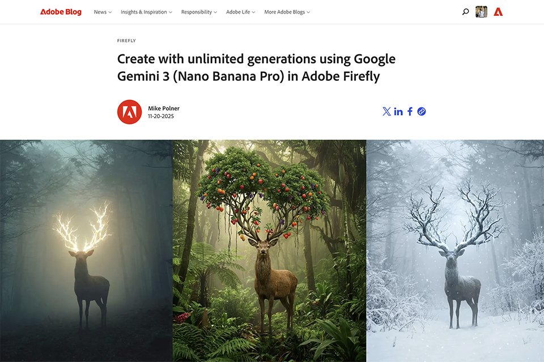The width and height of the screenshot is (544, 362).
Task: Open the Adobe Life menu
Action: tap(240, 12)
